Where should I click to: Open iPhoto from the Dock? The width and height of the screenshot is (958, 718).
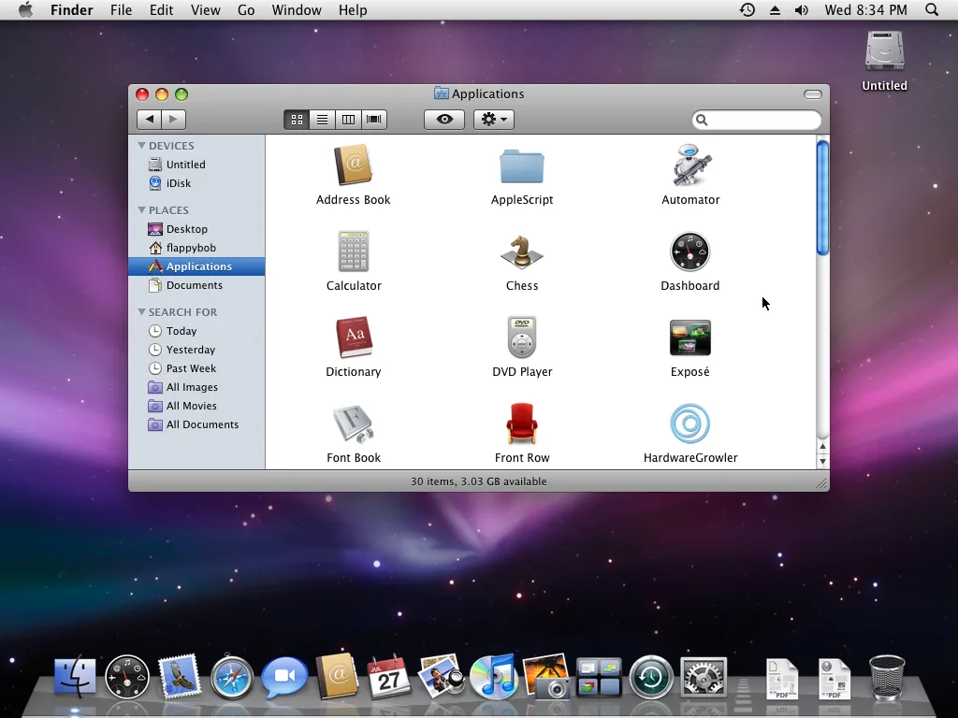[x=547, y=676]
